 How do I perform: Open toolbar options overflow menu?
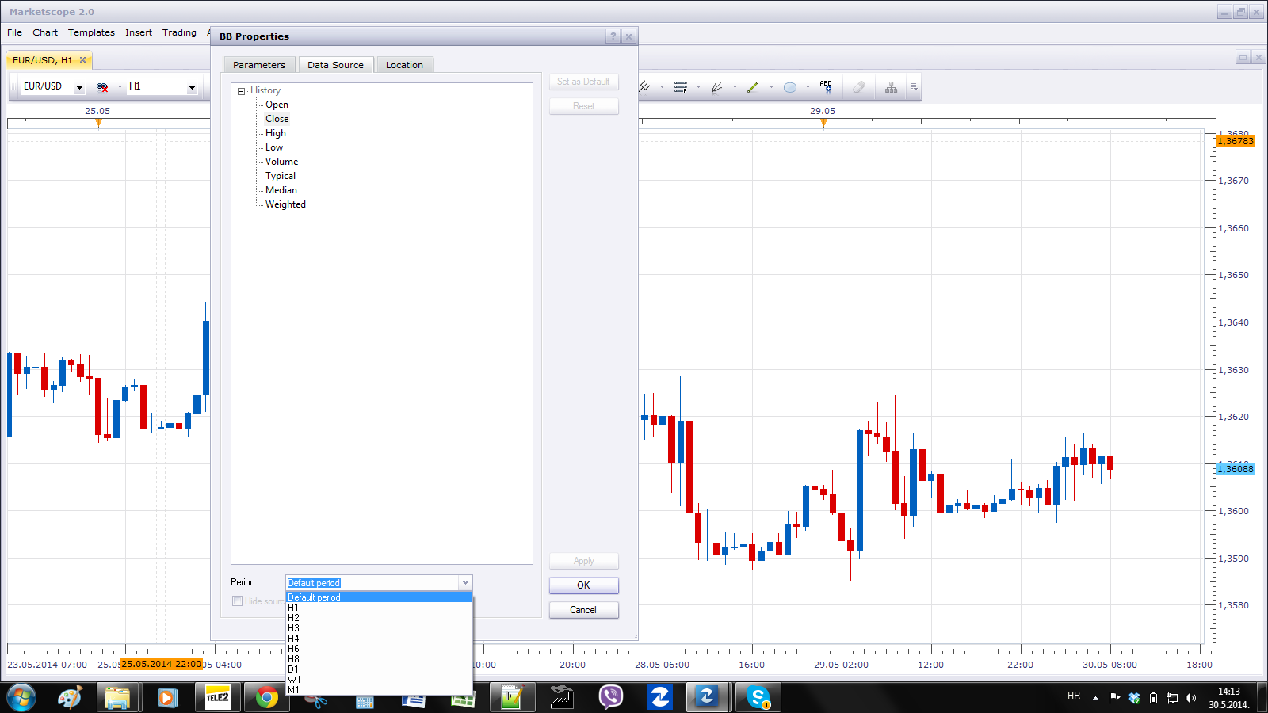(x=914, y=87)
